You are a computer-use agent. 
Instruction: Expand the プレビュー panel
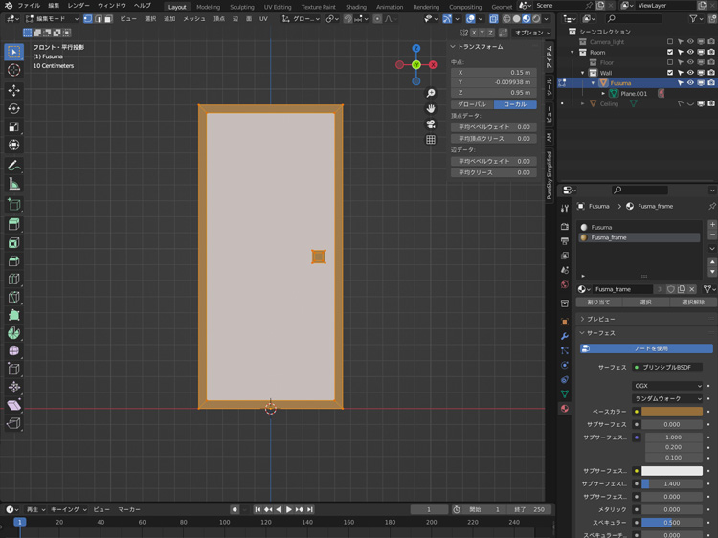coord(601,319)
